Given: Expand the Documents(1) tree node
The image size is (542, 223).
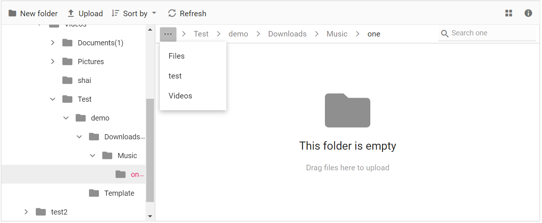Looking at the screenshot, I should (53, 43).
